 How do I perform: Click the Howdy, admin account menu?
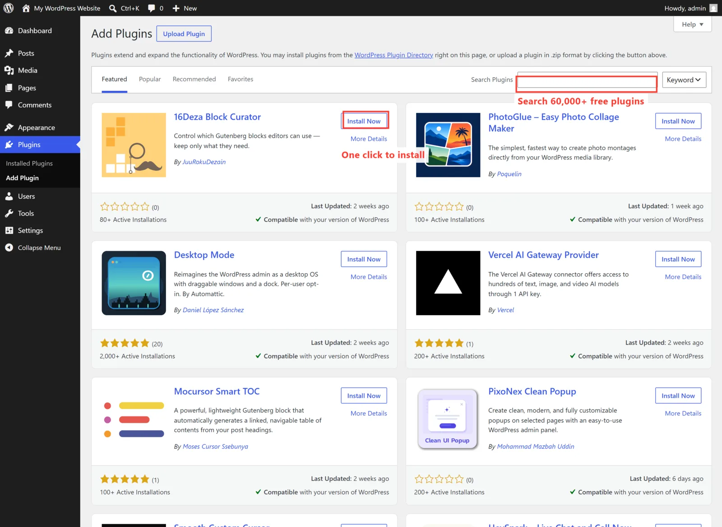[690, 8]
